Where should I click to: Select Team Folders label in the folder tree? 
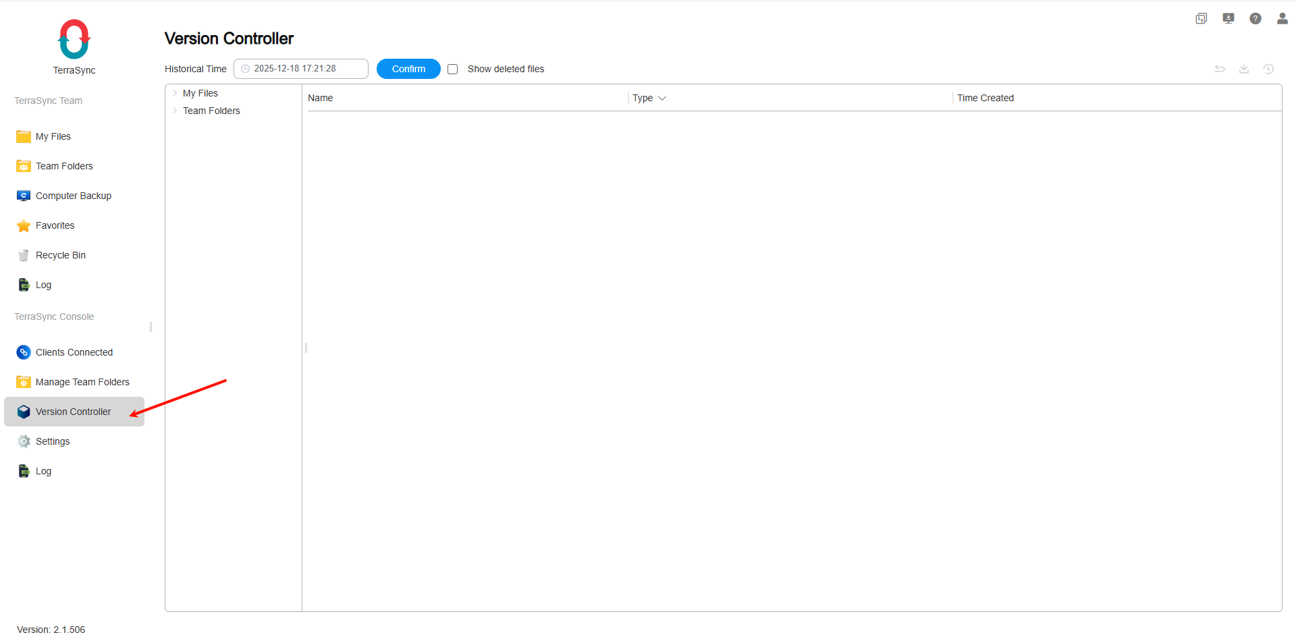pos(211,111)
